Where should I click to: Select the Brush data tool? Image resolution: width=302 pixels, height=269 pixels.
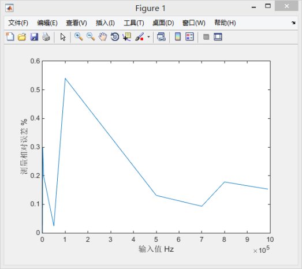point(140,36)
